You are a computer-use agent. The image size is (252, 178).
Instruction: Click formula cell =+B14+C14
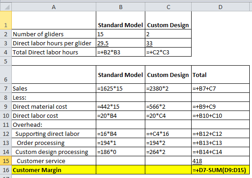(x=221, y=152)
